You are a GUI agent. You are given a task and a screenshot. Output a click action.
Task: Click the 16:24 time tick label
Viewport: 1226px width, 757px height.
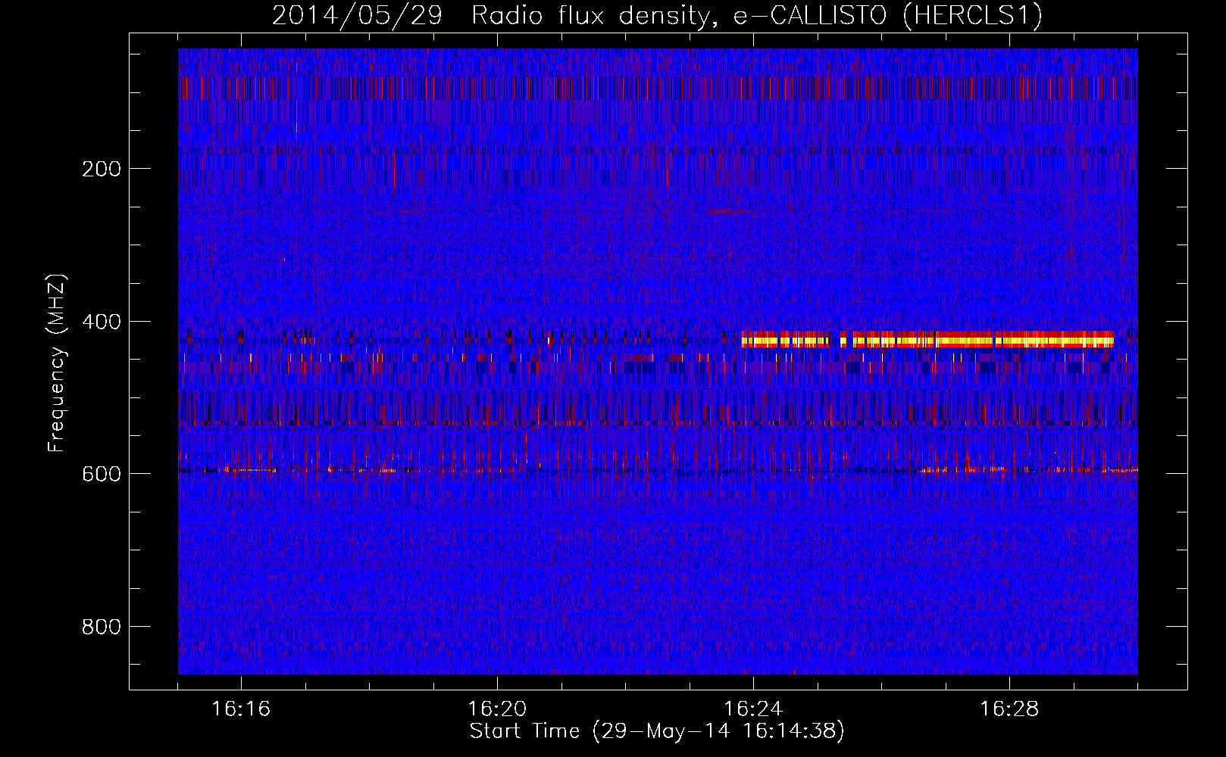753,709
